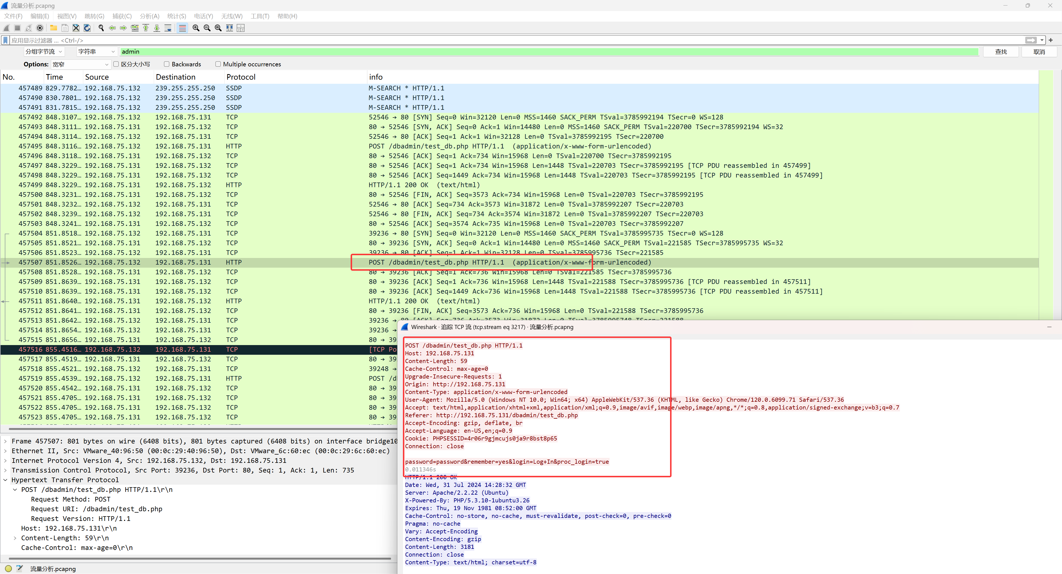Viewport: 1062px width, 574px height.
Task: Select packet 457495 POST row
Action: pos(519,146)
